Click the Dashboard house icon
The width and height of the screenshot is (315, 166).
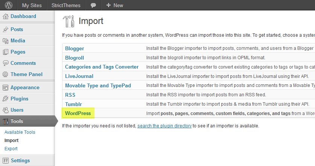pyautogui.click(x=6, y=16)
